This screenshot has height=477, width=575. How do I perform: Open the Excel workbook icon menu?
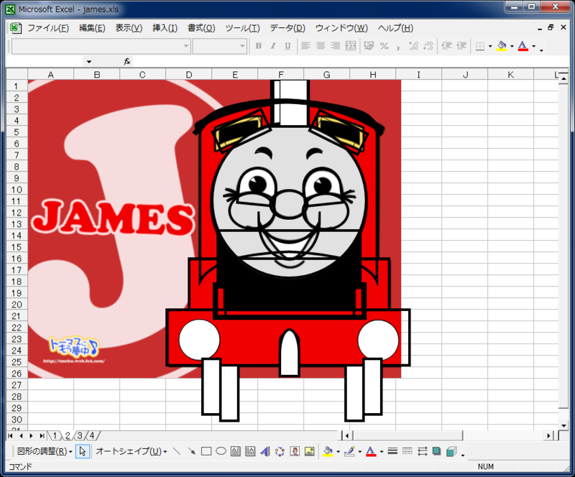click(15, 28)
